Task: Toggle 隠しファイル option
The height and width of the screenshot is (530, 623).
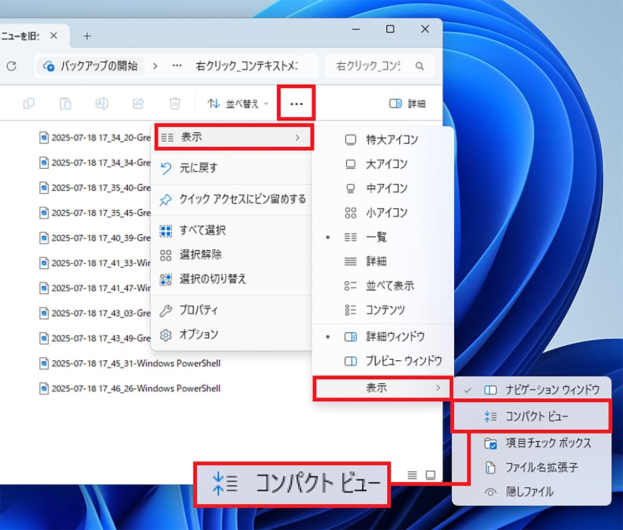Action: click(532, 492)
